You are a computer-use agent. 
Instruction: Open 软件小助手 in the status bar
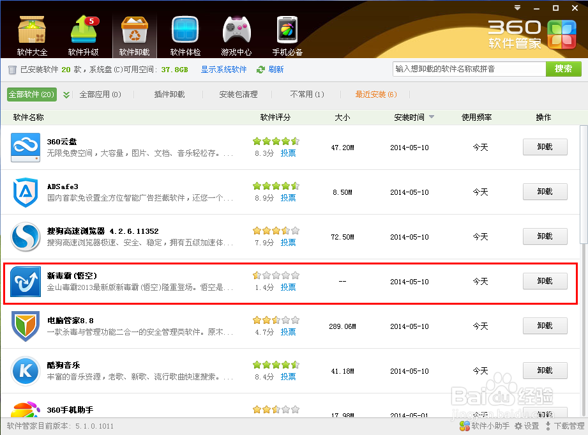click(x=485, y=426)
